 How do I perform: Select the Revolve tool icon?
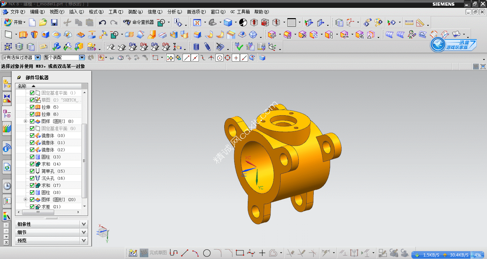(34, 35)
